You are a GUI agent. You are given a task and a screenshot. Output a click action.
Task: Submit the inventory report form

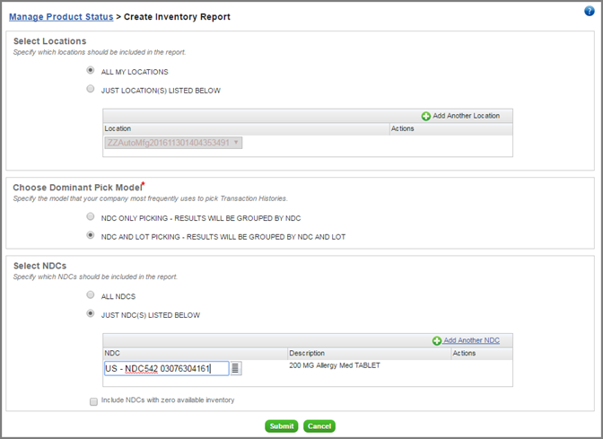tap(282, 426)
